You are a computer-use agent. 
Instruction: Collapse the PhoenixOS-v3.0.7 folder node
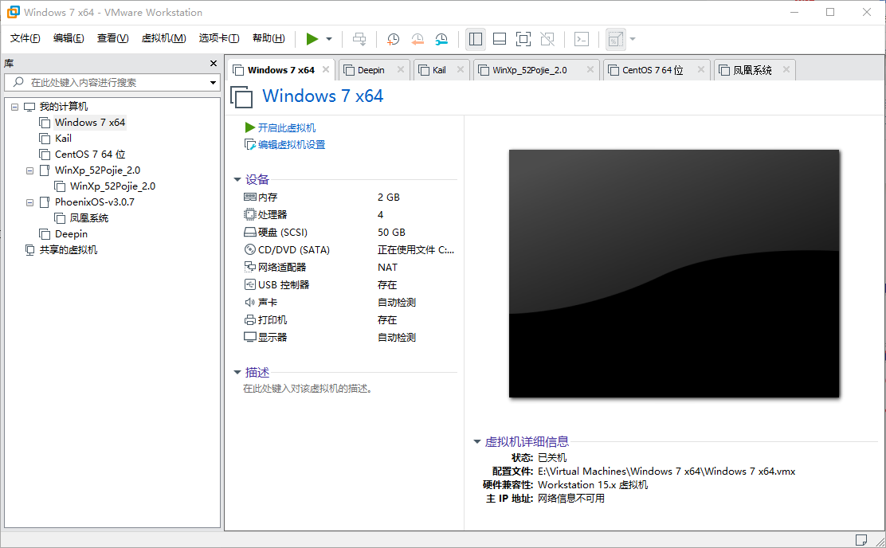point(30,202)
